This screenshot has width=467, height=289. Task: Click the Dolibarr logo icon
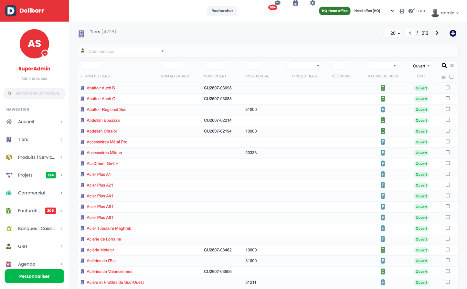tap(11, 11)
